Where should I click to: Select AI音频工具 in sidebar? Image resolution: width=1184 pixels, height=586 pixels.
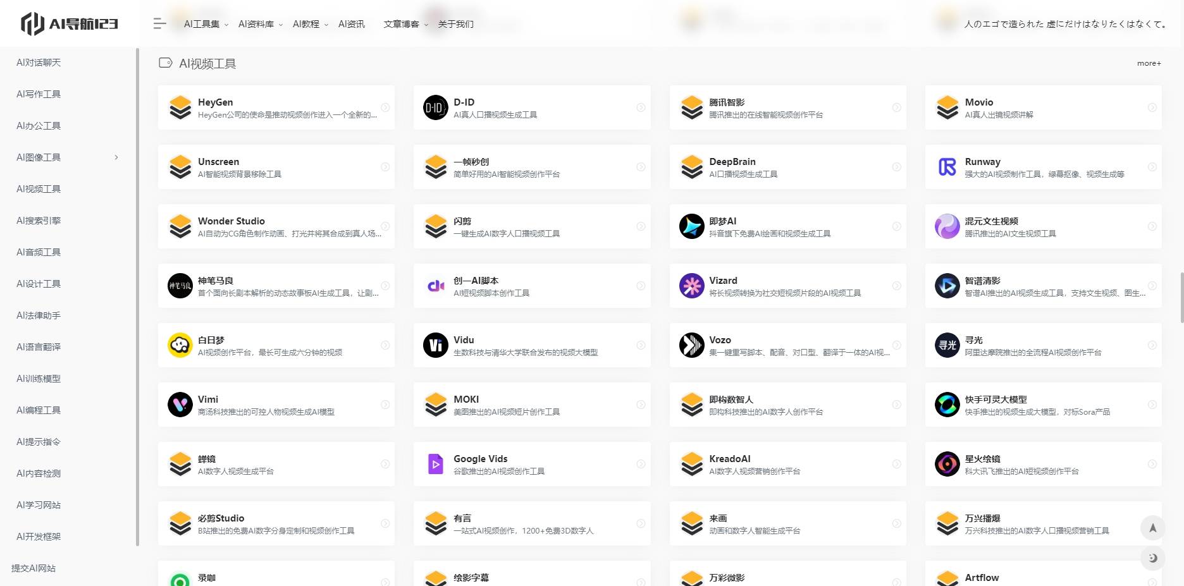pos(39,252)
